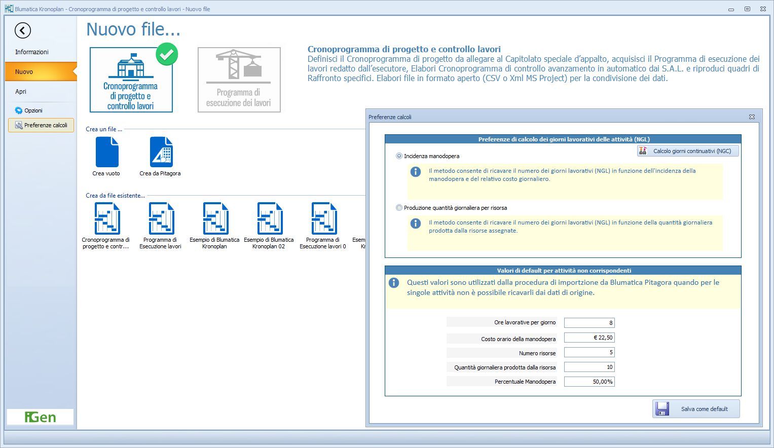Click the Crea vuoto file icon
This screenshot has height=448, width=774.
click(106, 153)
